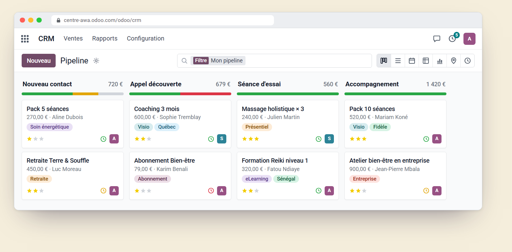Click the search magnifier icon
The image size is (512, 252).
point(184,61)
